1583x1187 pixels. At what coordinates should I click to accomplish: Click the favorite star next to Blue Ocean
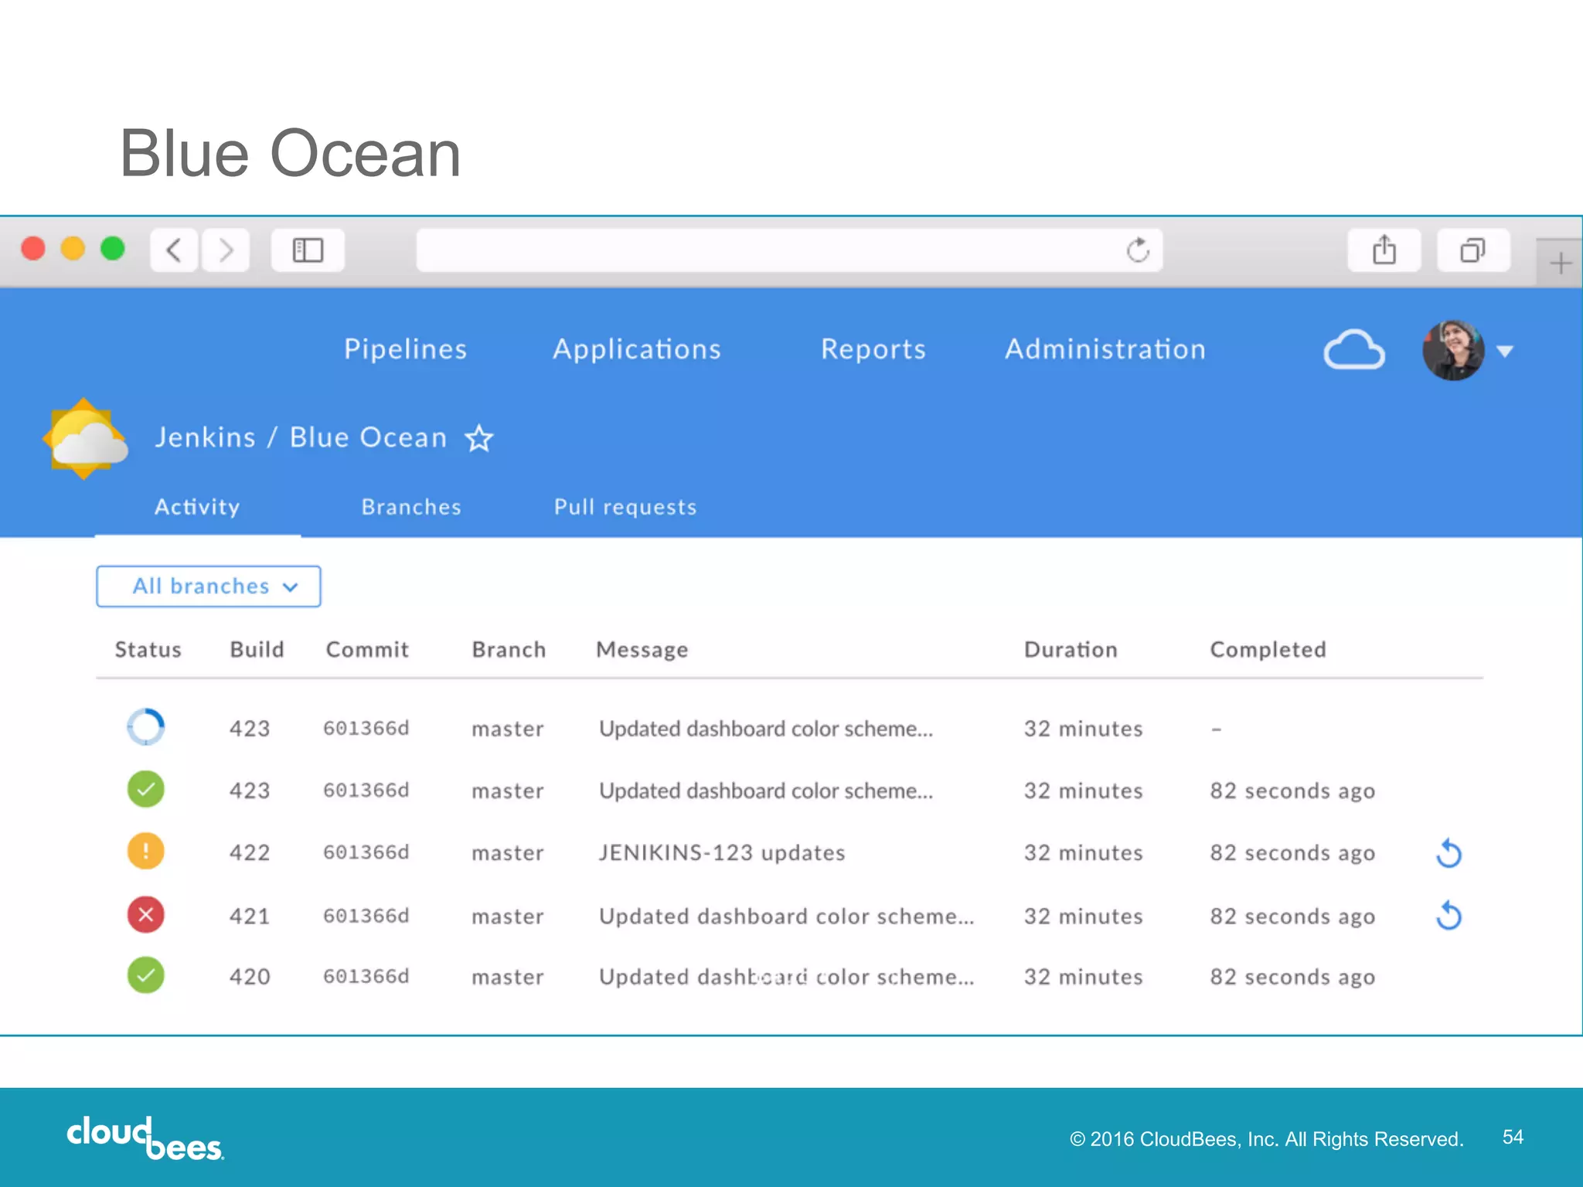[478, 438]
